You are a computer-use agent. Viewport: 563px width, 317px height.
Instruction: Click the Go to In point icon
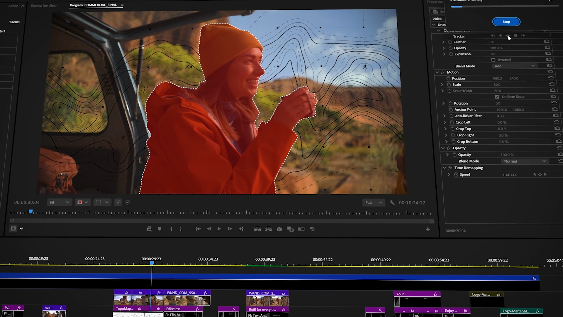[x=198, y=229]
